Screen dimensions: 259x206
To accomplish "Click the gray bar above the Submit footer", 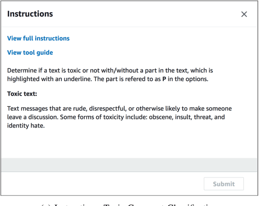I will tap(129, 165).
